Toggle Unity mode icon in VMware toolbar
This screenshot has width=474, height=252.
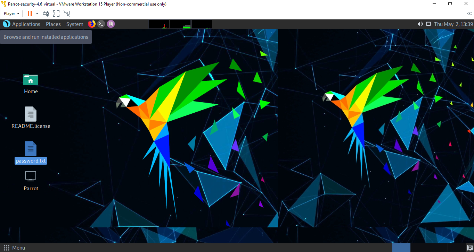(67, 14)
